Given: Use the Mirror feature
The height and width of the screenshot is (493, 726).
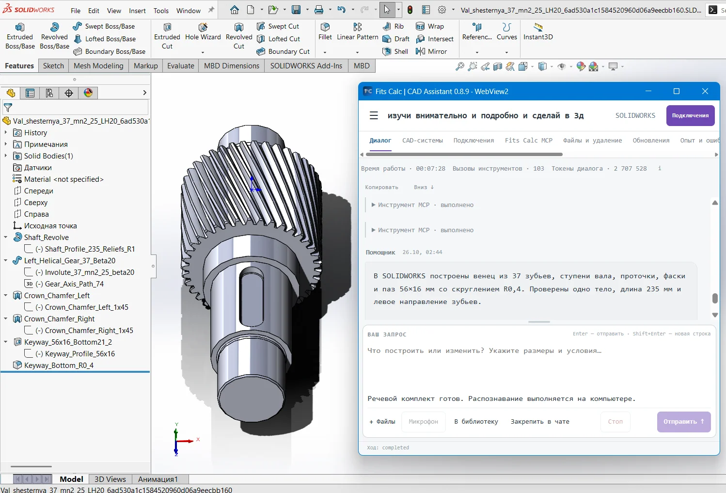Looking at the screenshot, I should [431, 51].
